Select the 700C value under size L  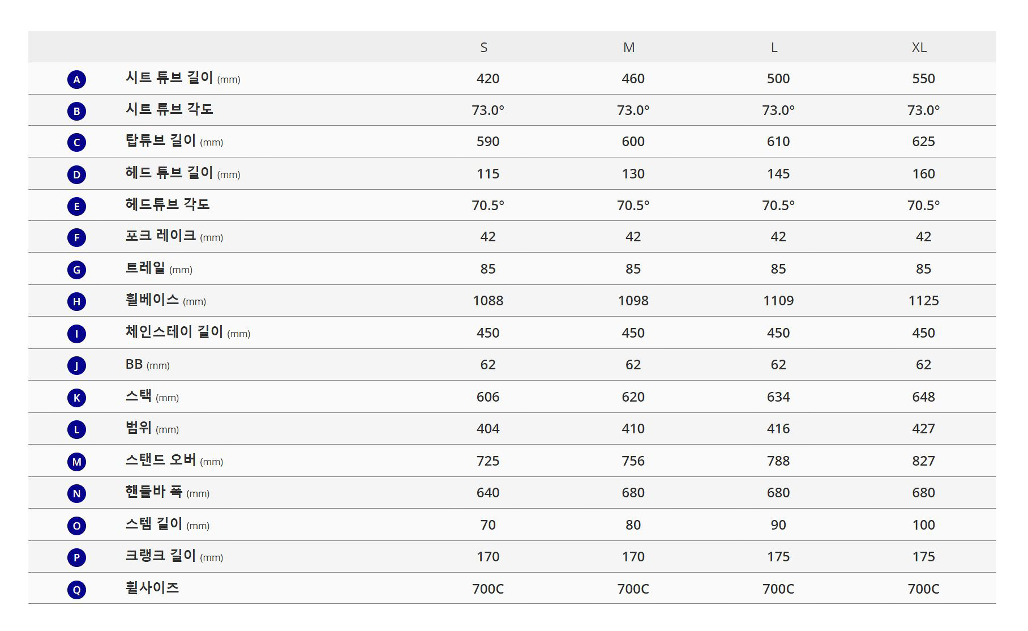click(778, 589)
